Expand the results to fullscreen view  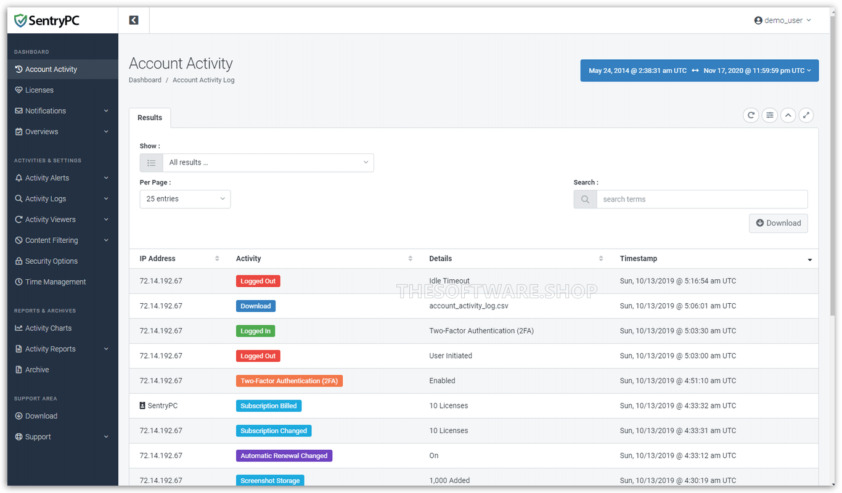(806, 115)
